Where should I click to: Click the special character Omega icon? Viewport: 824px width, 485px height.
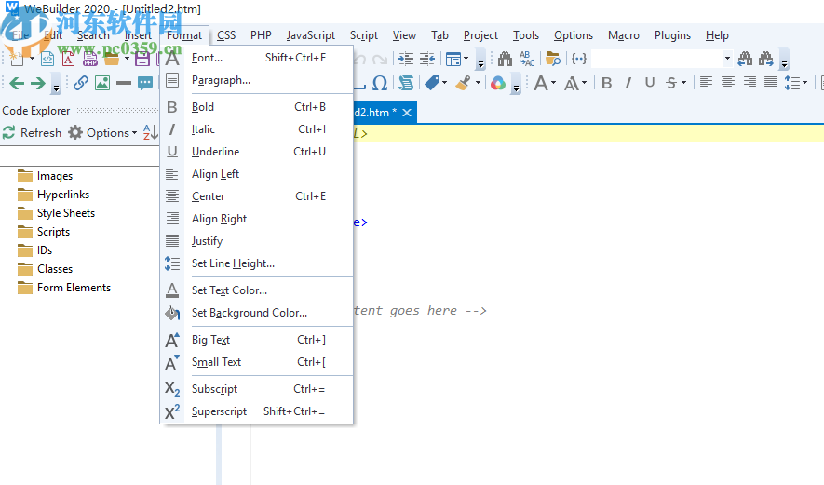pos(380,83)
